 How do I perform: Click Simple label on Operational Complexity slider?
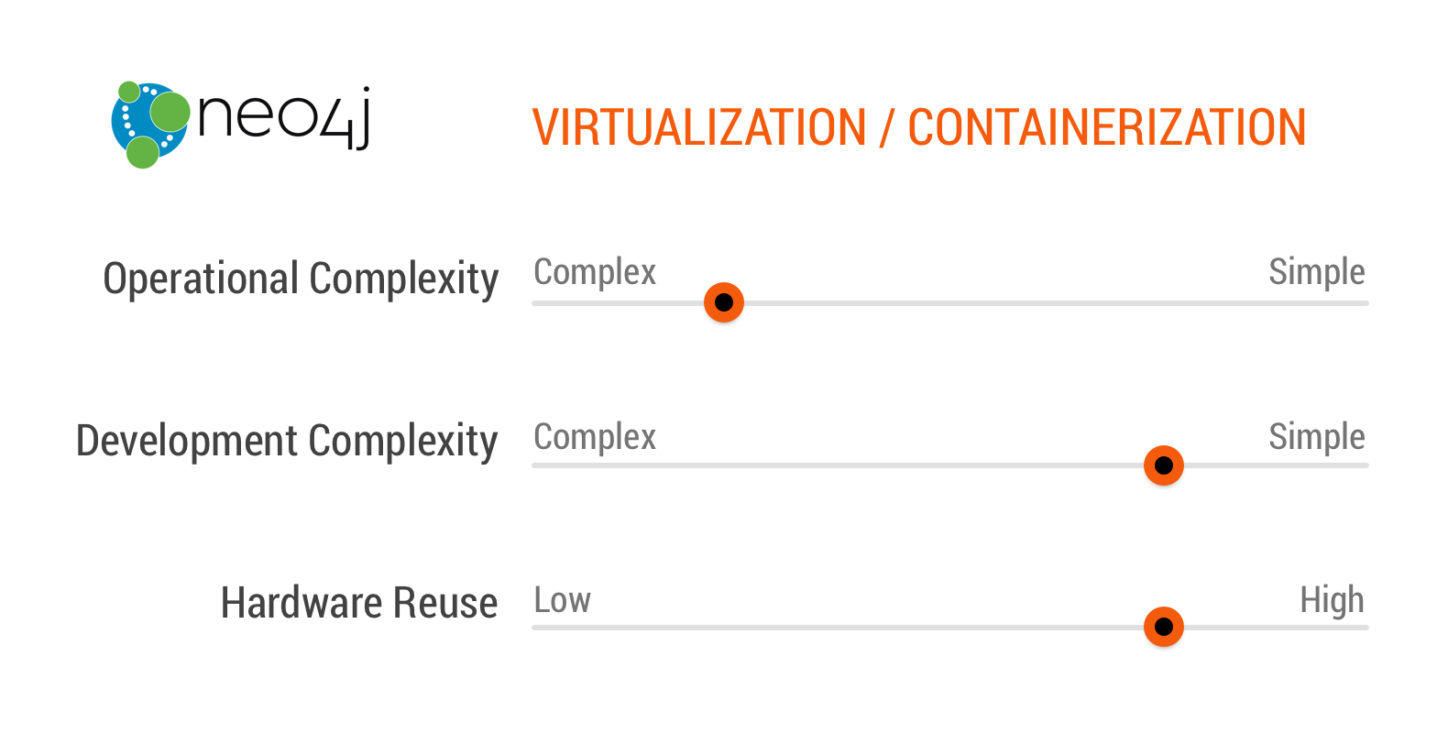coord(1316,272)
